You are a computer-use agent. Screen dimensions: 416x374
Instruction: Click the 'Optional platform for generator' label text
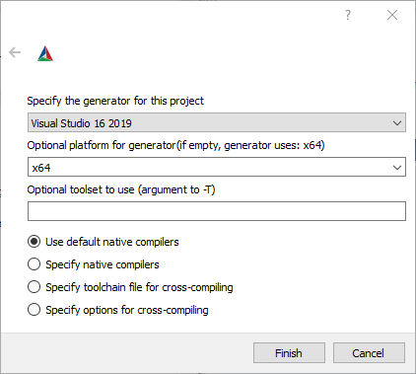point(175,145)
